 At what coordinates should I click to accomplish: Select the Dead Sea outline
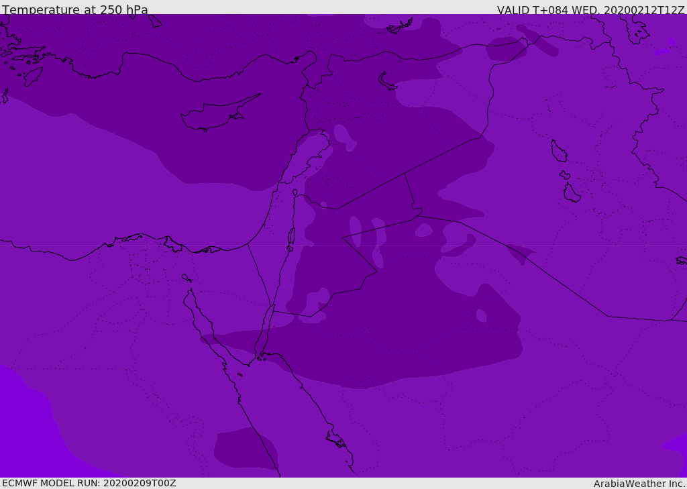click(291, 237)
